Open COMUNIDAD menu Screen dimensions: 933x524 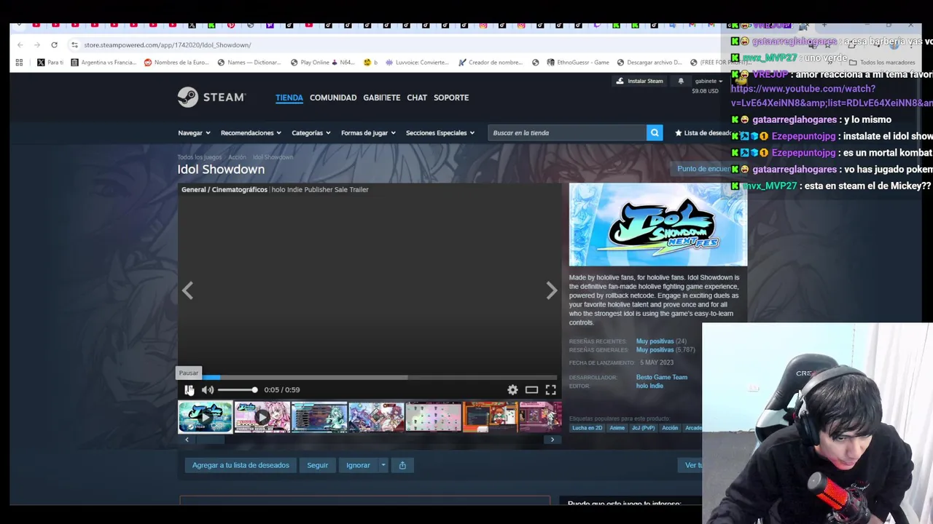333,98
